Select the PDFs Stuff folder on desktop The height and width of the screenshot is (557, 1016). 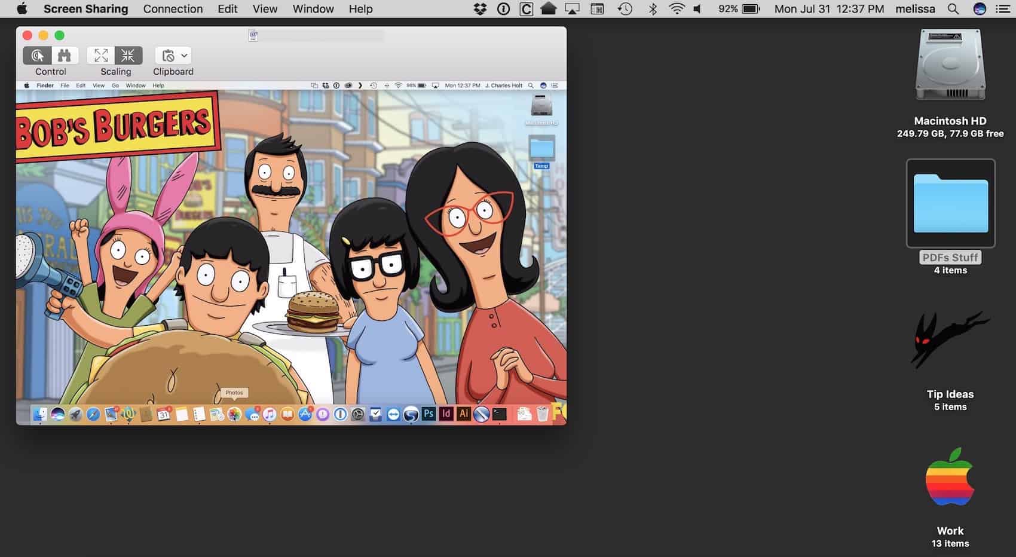[x=950, y=204]
